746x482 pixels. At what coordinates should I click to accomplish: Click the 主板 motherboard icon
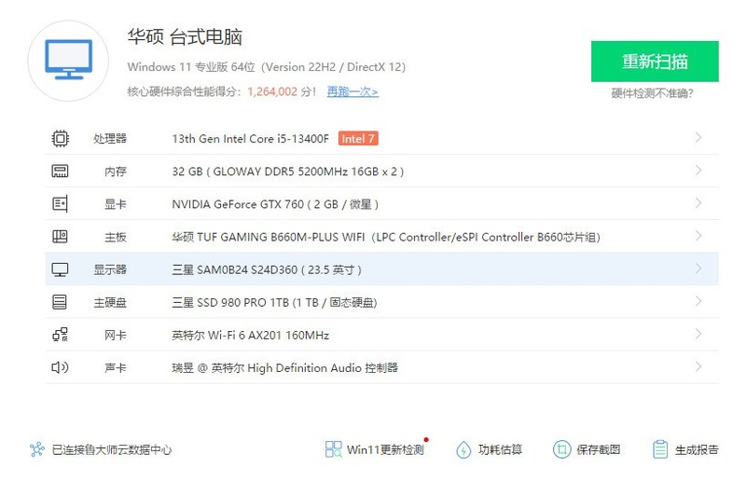point(60,237)
